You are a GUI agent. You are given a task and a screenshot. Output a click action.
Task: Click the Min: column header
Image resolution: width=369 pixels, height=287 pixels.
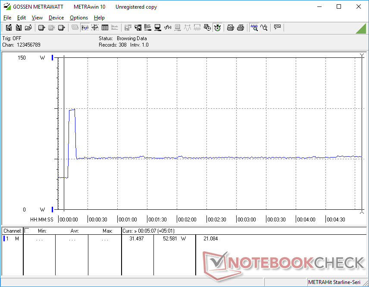click(42, 231)
